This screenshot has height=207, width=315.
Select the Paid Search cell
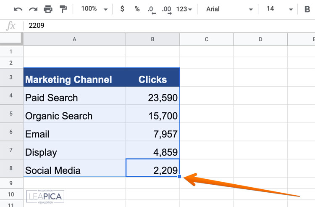coord(74,96)
